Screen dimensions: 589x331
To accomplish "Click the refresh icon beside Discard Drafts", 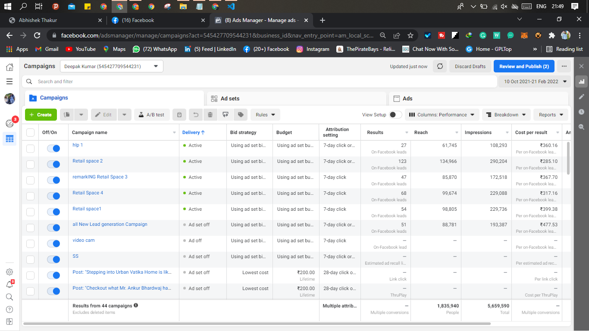I will pyautogui.click(x=440, y=66).
